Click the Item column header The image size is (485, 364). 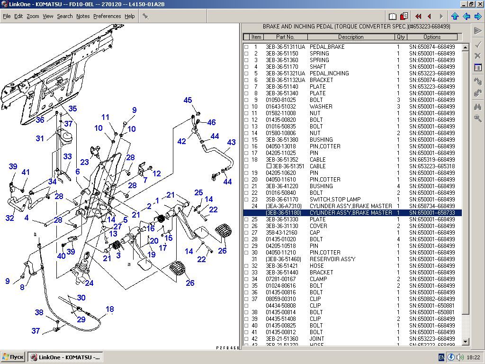coord(256,37)
